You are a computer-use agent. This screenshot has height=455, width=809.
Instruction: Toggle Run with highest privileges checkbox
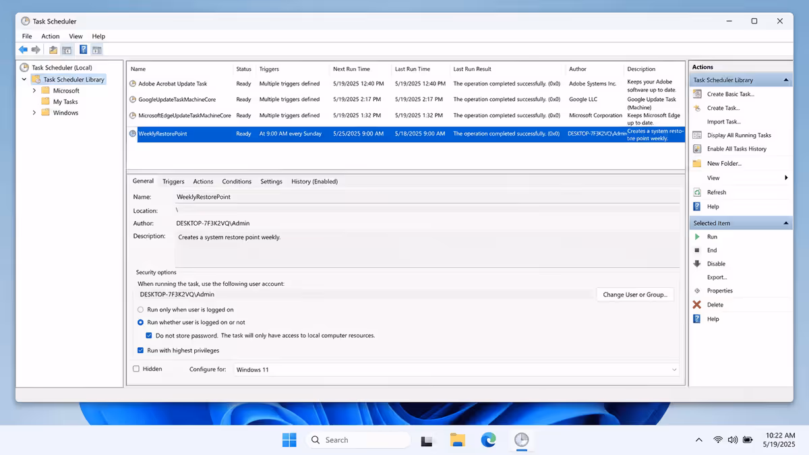pyautogui.click(x=140, y=350)
